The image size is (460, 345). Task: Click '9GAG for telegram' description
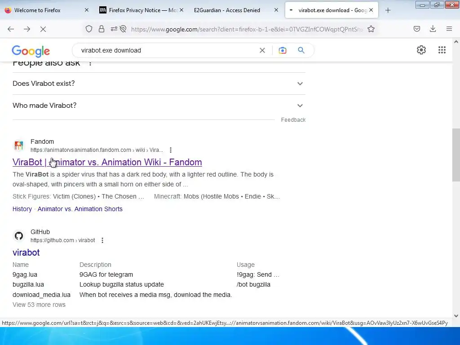pyautogui.click(x=106, y=275)
